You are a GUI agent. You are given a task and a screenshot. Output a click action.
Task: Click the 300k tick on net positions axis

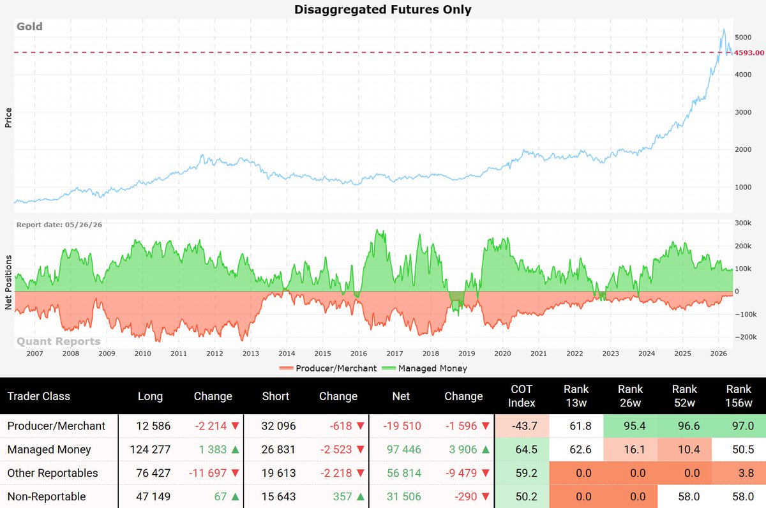pos(744,223)
